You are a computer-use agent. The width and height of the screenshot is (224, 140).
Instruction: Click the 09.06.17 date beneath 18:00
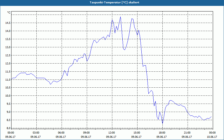point(162,137)
